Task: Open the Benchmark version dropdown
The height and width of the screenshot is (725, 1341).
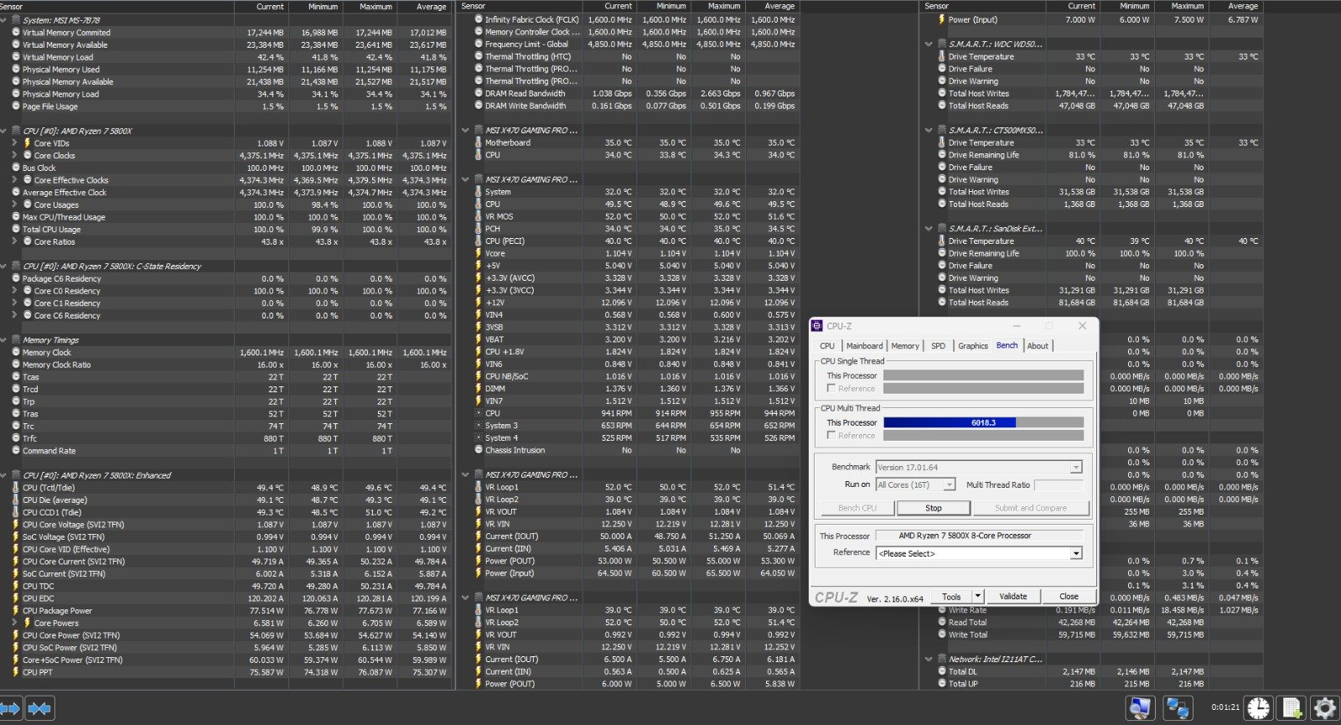Action: [x=1076, y=468]
